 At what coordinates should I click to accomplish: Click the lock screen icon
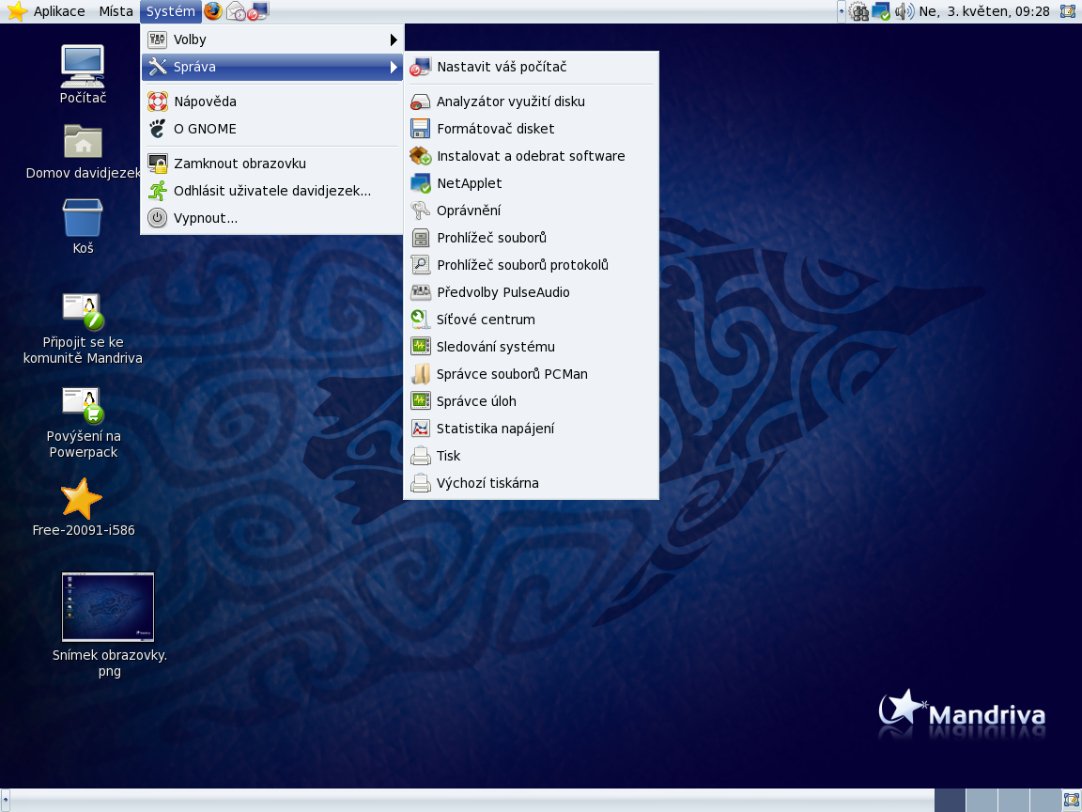158,164
